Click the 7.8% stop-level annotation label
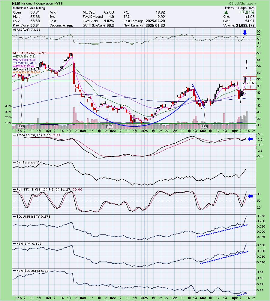The image size is (270, 301). click(250, 83)
